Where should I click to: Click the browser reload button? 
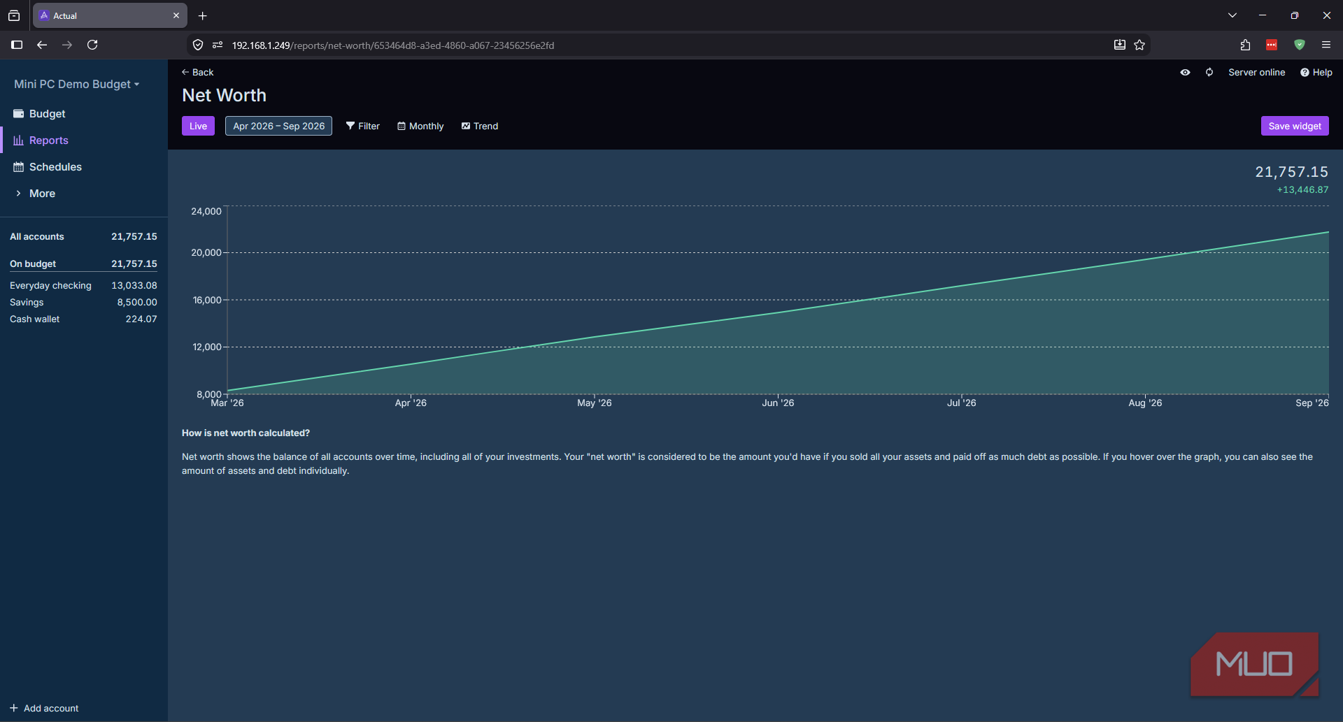click(x=92, y=45)
